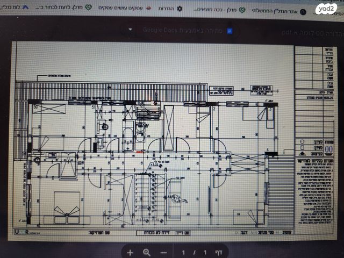Zoom out with the minus icon

click(163, 252)
